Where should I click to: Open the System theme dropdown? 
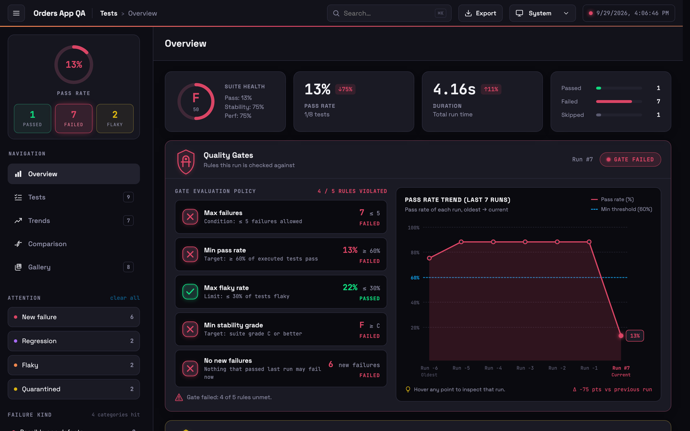(x=542, y=13)
